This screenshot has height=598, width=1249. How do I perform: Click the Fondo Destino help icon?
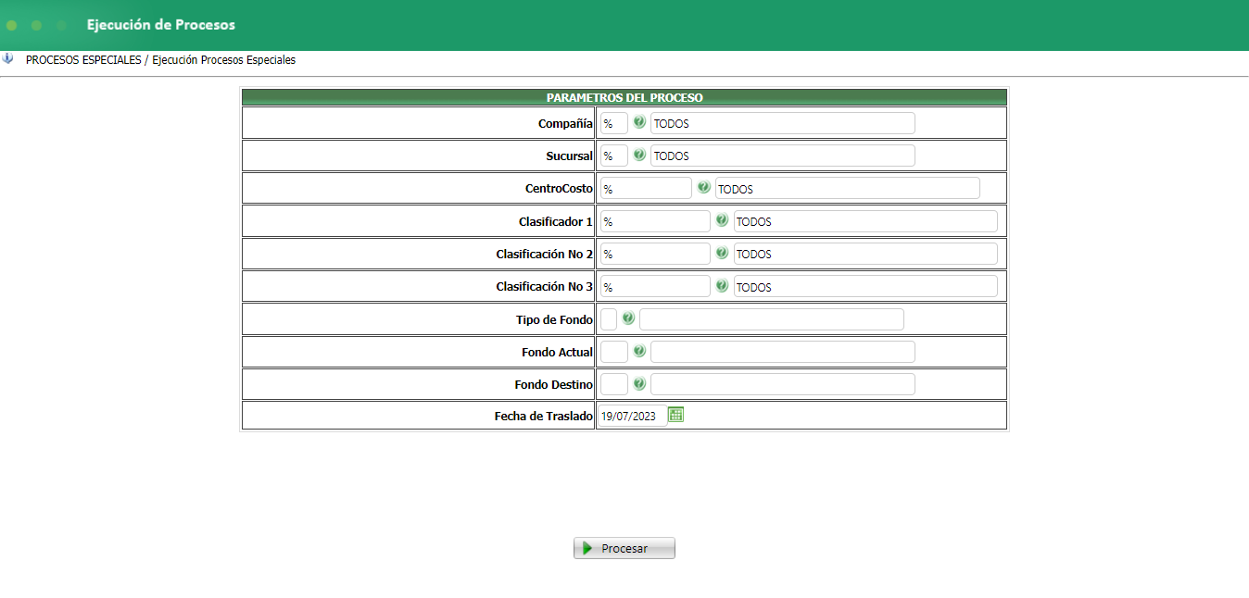(639, 383)
